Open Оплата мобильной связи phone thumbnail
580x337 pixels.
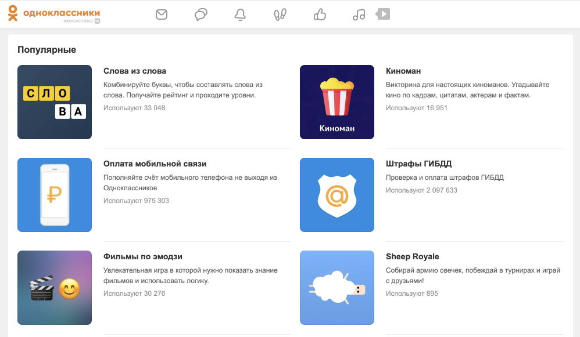coord(55,195)
